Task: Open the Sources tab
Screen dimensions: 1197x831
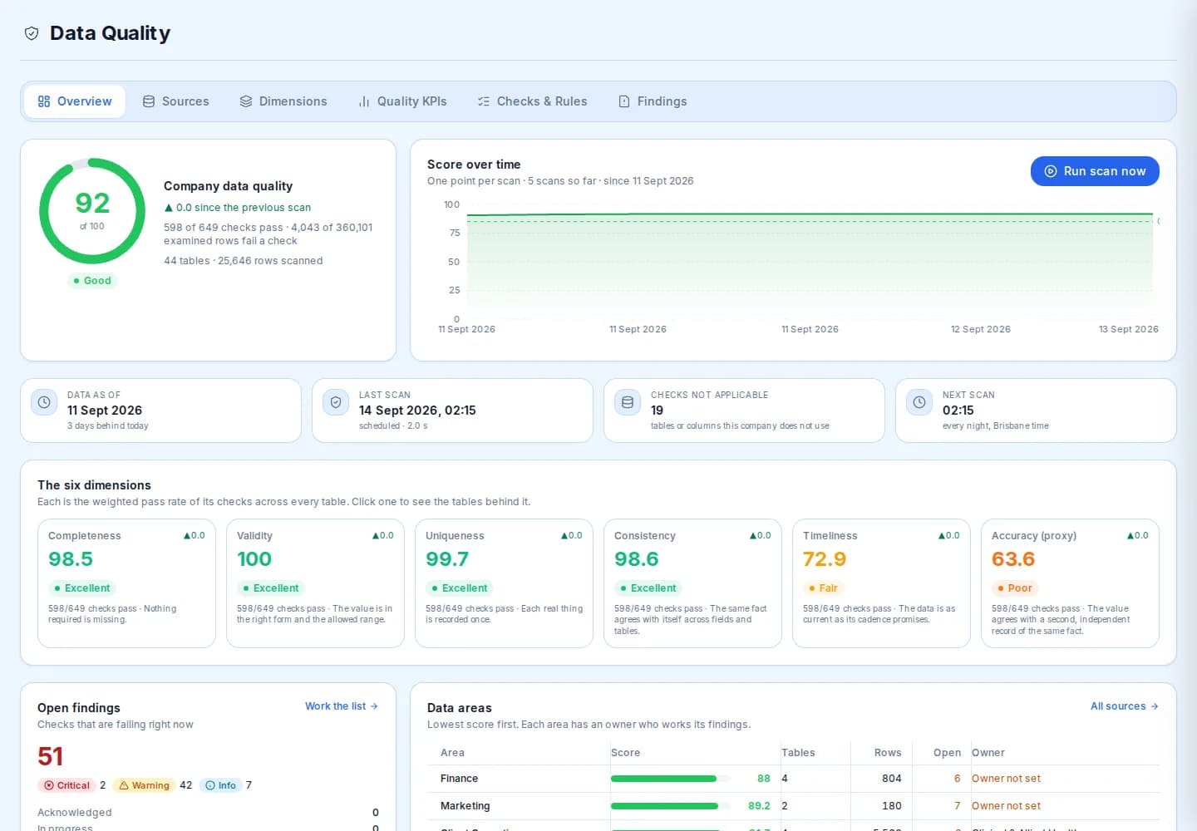Action: point(175,101)
